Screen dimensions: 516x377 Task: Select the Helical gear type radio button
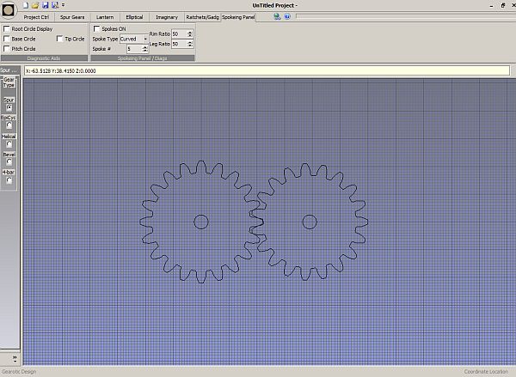point(9,144)
